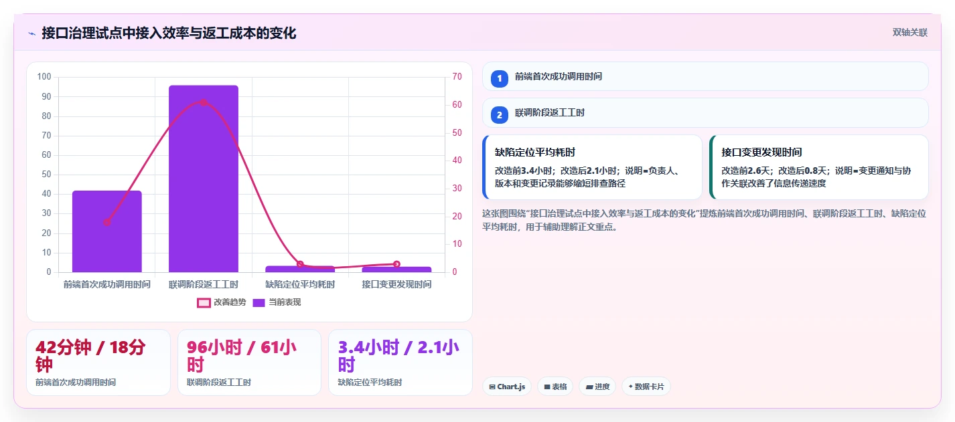Click the lightning icon beside the title

pyautogui.click(x=31, y=33)
